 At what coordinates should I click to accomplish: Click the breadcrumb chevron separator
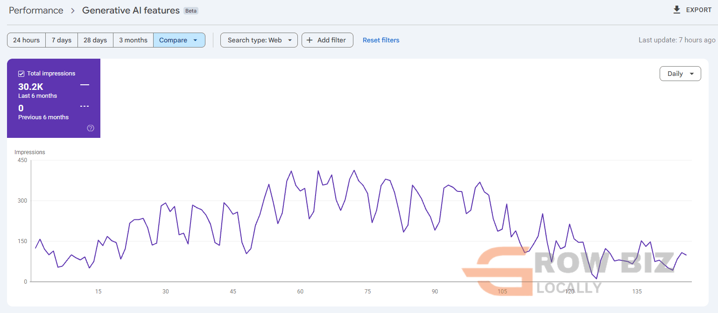point(73,11)
